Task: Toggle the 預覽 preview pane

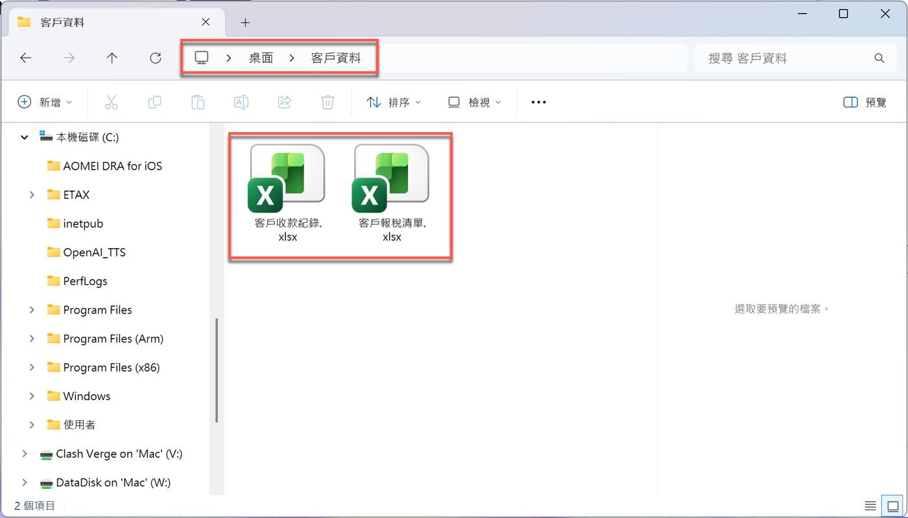Action: (864, 102)
